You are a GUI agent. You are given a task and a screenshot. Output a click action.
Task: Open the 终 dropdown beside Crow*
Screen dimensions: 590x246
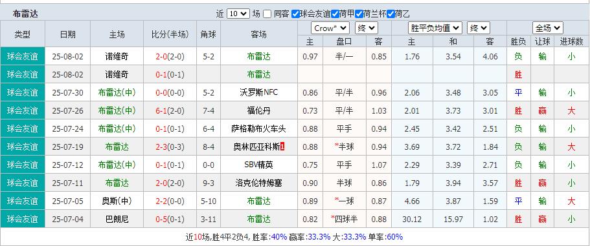[367, 28]
